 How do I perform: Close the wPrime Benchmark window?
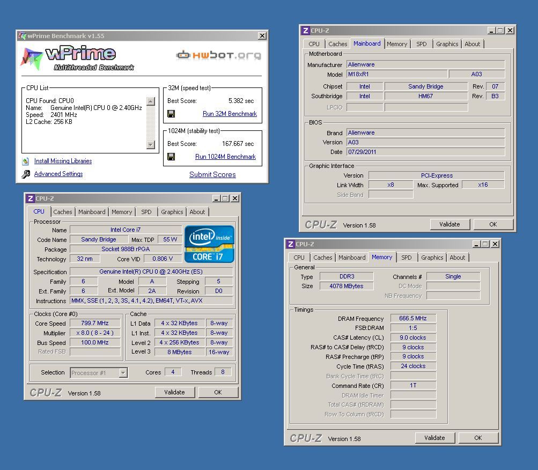click(x=262, y=36)
